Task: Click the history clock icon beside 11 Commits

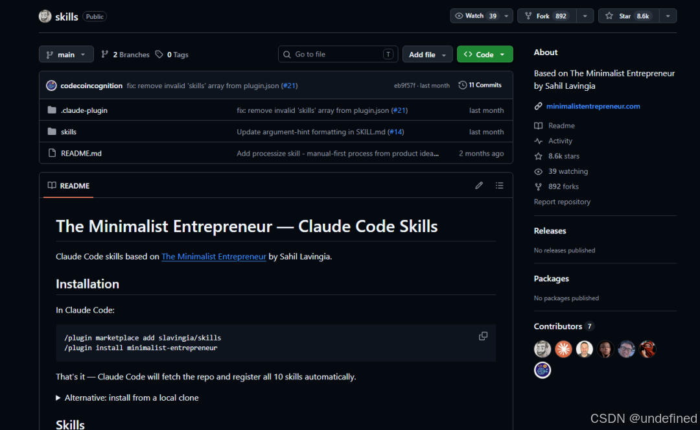Action: tap(463, 85)
